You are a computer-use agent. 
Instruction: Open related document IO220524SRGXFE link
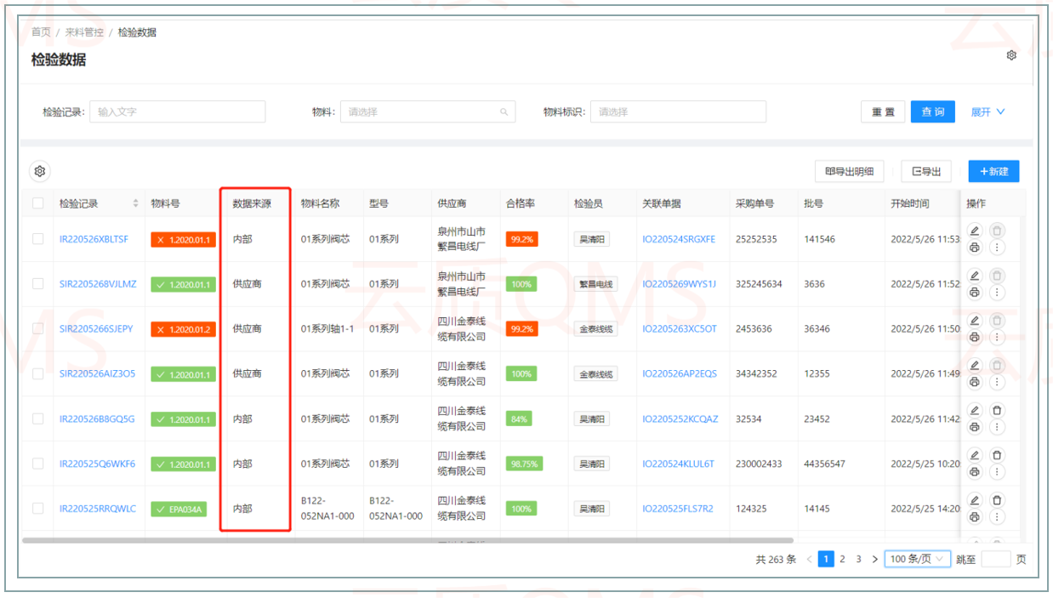coord(679,239)
